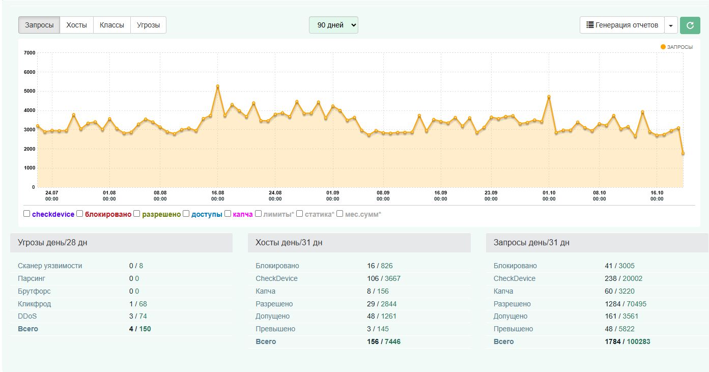
Task: Click the last data point of the chart
Action: pos(683,153)
